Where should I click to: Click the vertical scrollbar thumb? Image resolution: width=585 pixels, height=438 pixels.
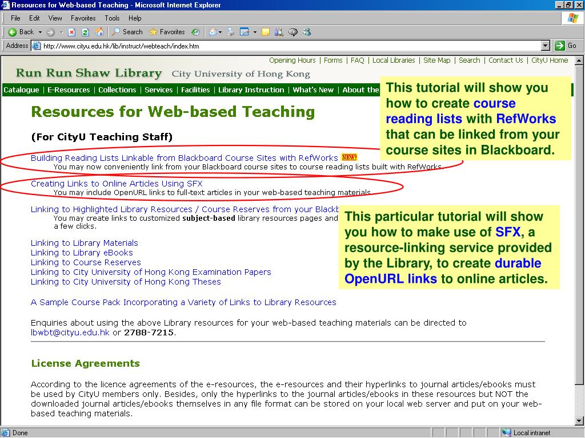point(579,225)
